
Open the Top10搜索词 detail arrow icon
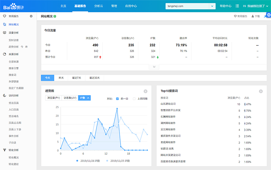261,91
